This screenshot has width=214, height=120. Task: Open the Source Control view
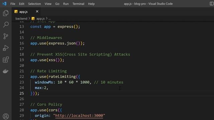tap(6, 36)
